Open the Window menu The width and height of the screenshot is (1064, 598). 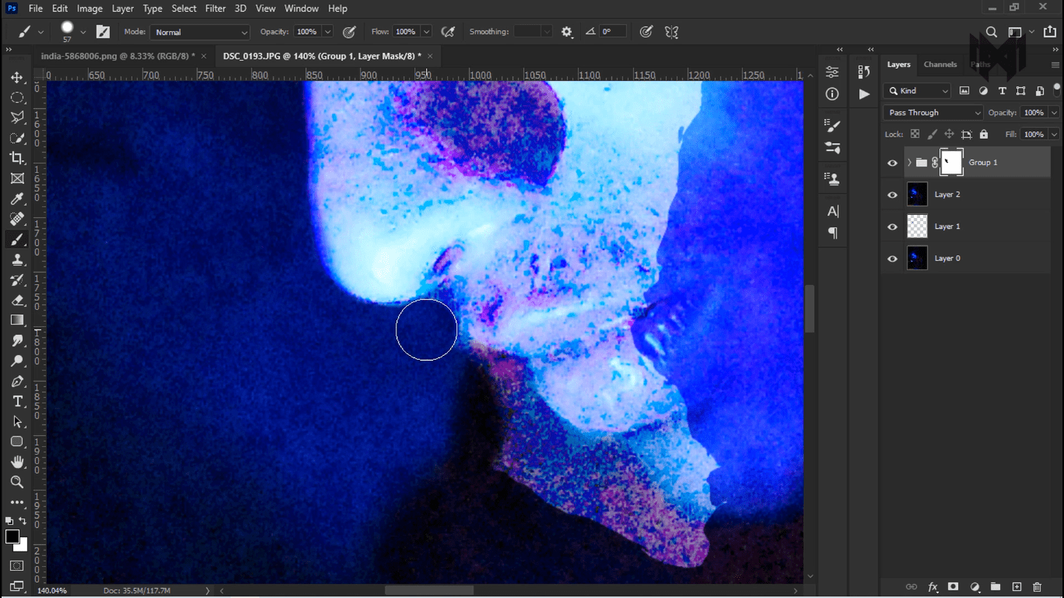coord(301,9)
